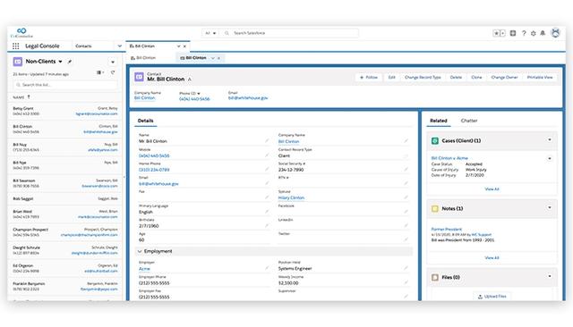Click the Notes card icon

435,208
